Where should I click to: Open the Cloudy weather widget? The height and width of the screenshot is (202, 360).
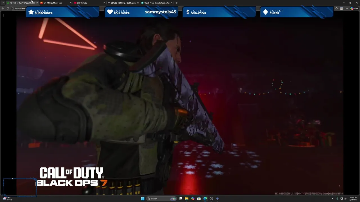[8, 199]
